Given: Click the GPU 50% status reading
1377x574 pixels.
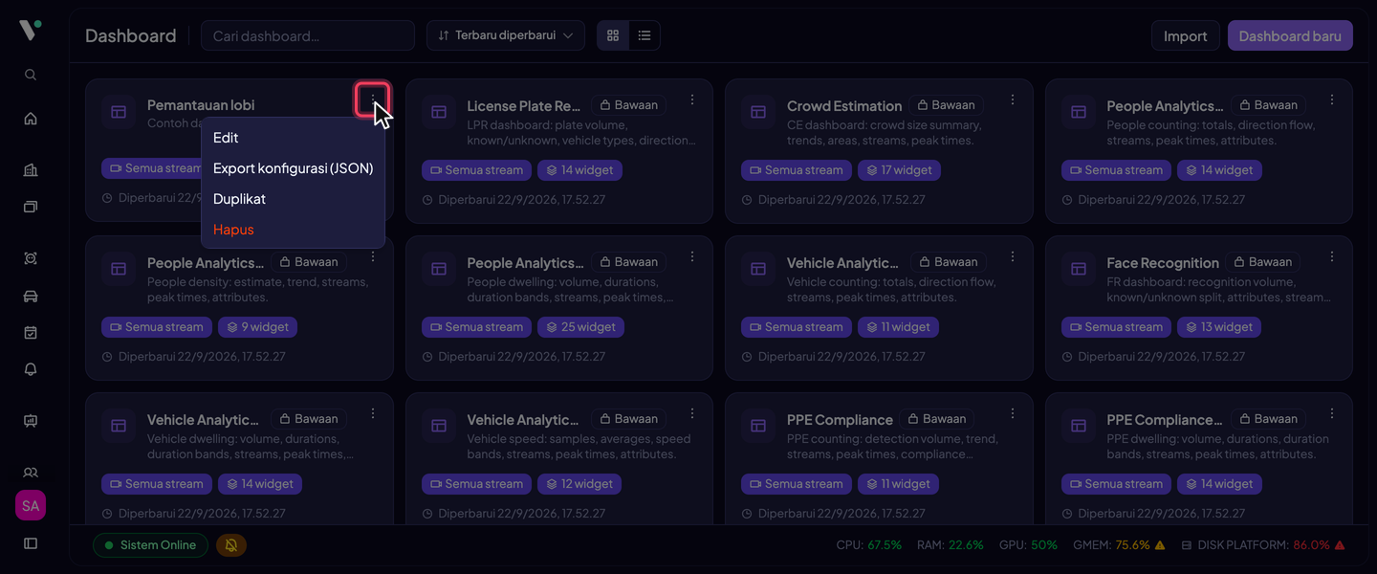Looking at the screenshot, I should 1028,545.
